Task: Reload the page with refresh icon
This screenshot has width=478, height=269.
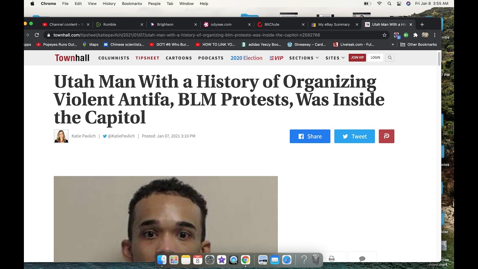Action: (x=37, y=35)
